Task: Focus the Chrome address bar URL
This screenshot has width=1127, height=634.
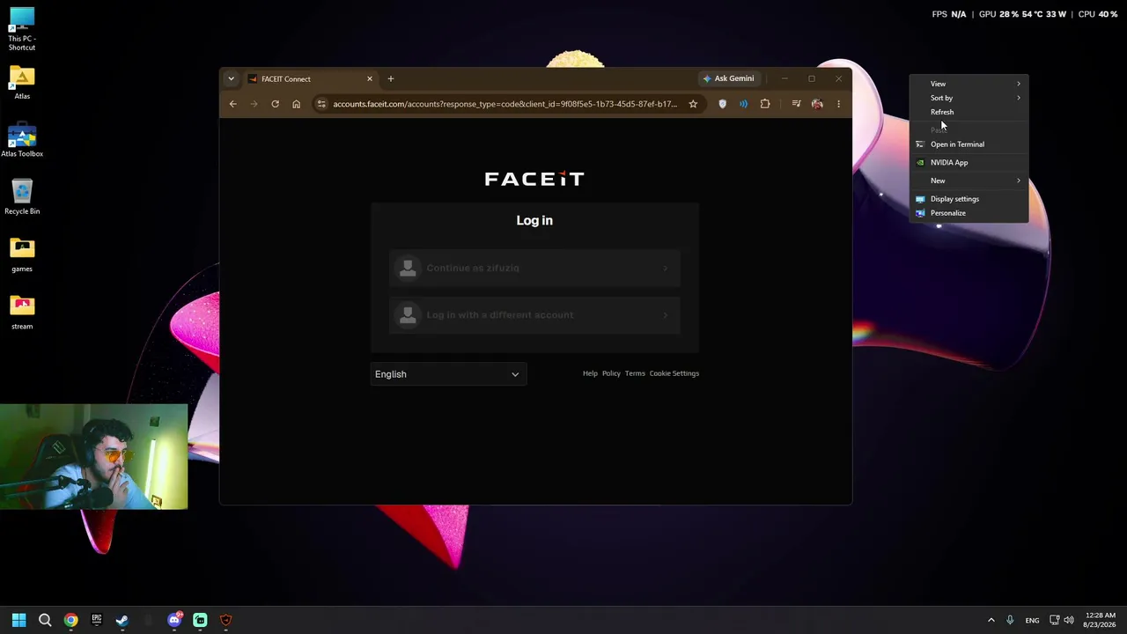Action: click(505, 104)
